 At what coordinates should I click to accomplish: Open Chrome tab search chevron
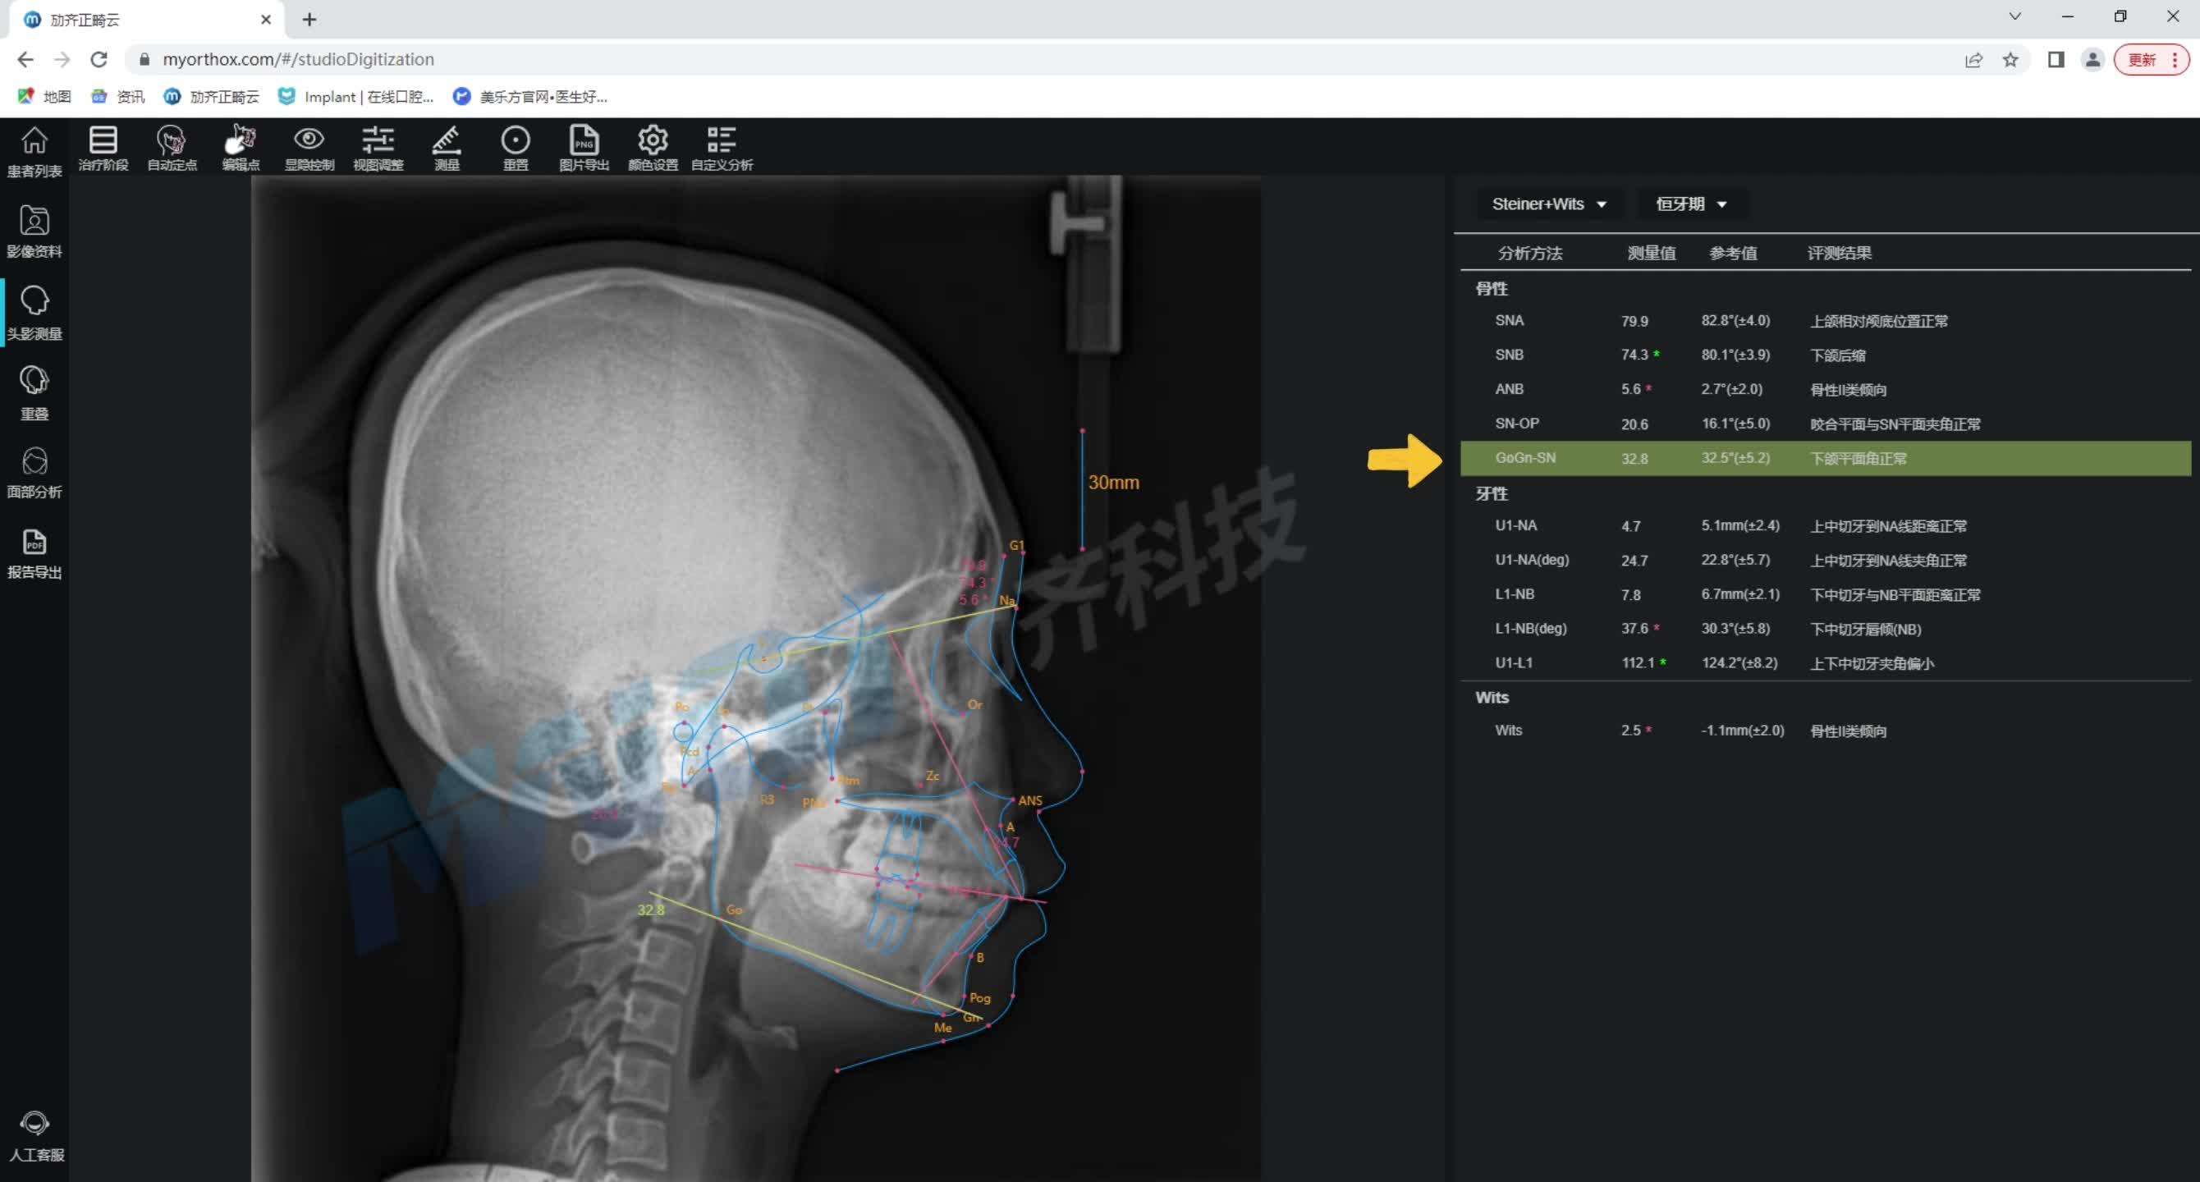2014,17
